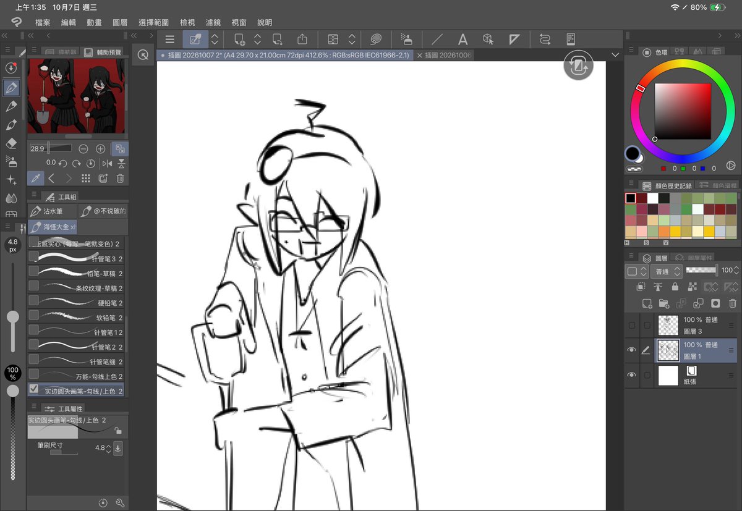Open the layer opacity 100 stepper
The image size is (742, 511).
click(736, 270)
